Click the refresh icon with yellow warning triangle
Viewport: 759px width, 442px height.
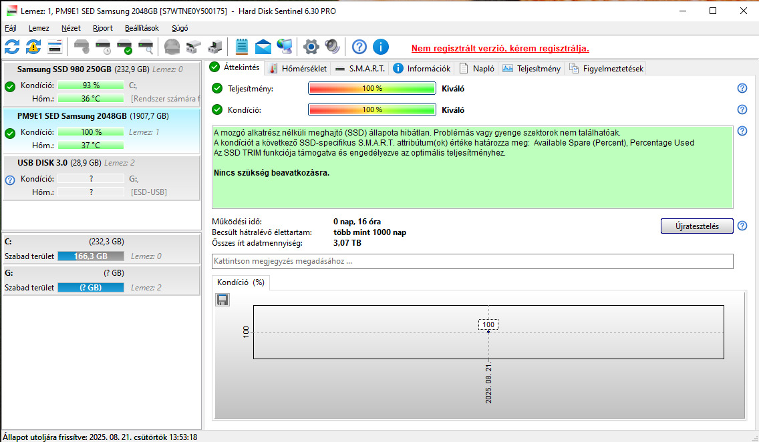[x=33, y=47]
